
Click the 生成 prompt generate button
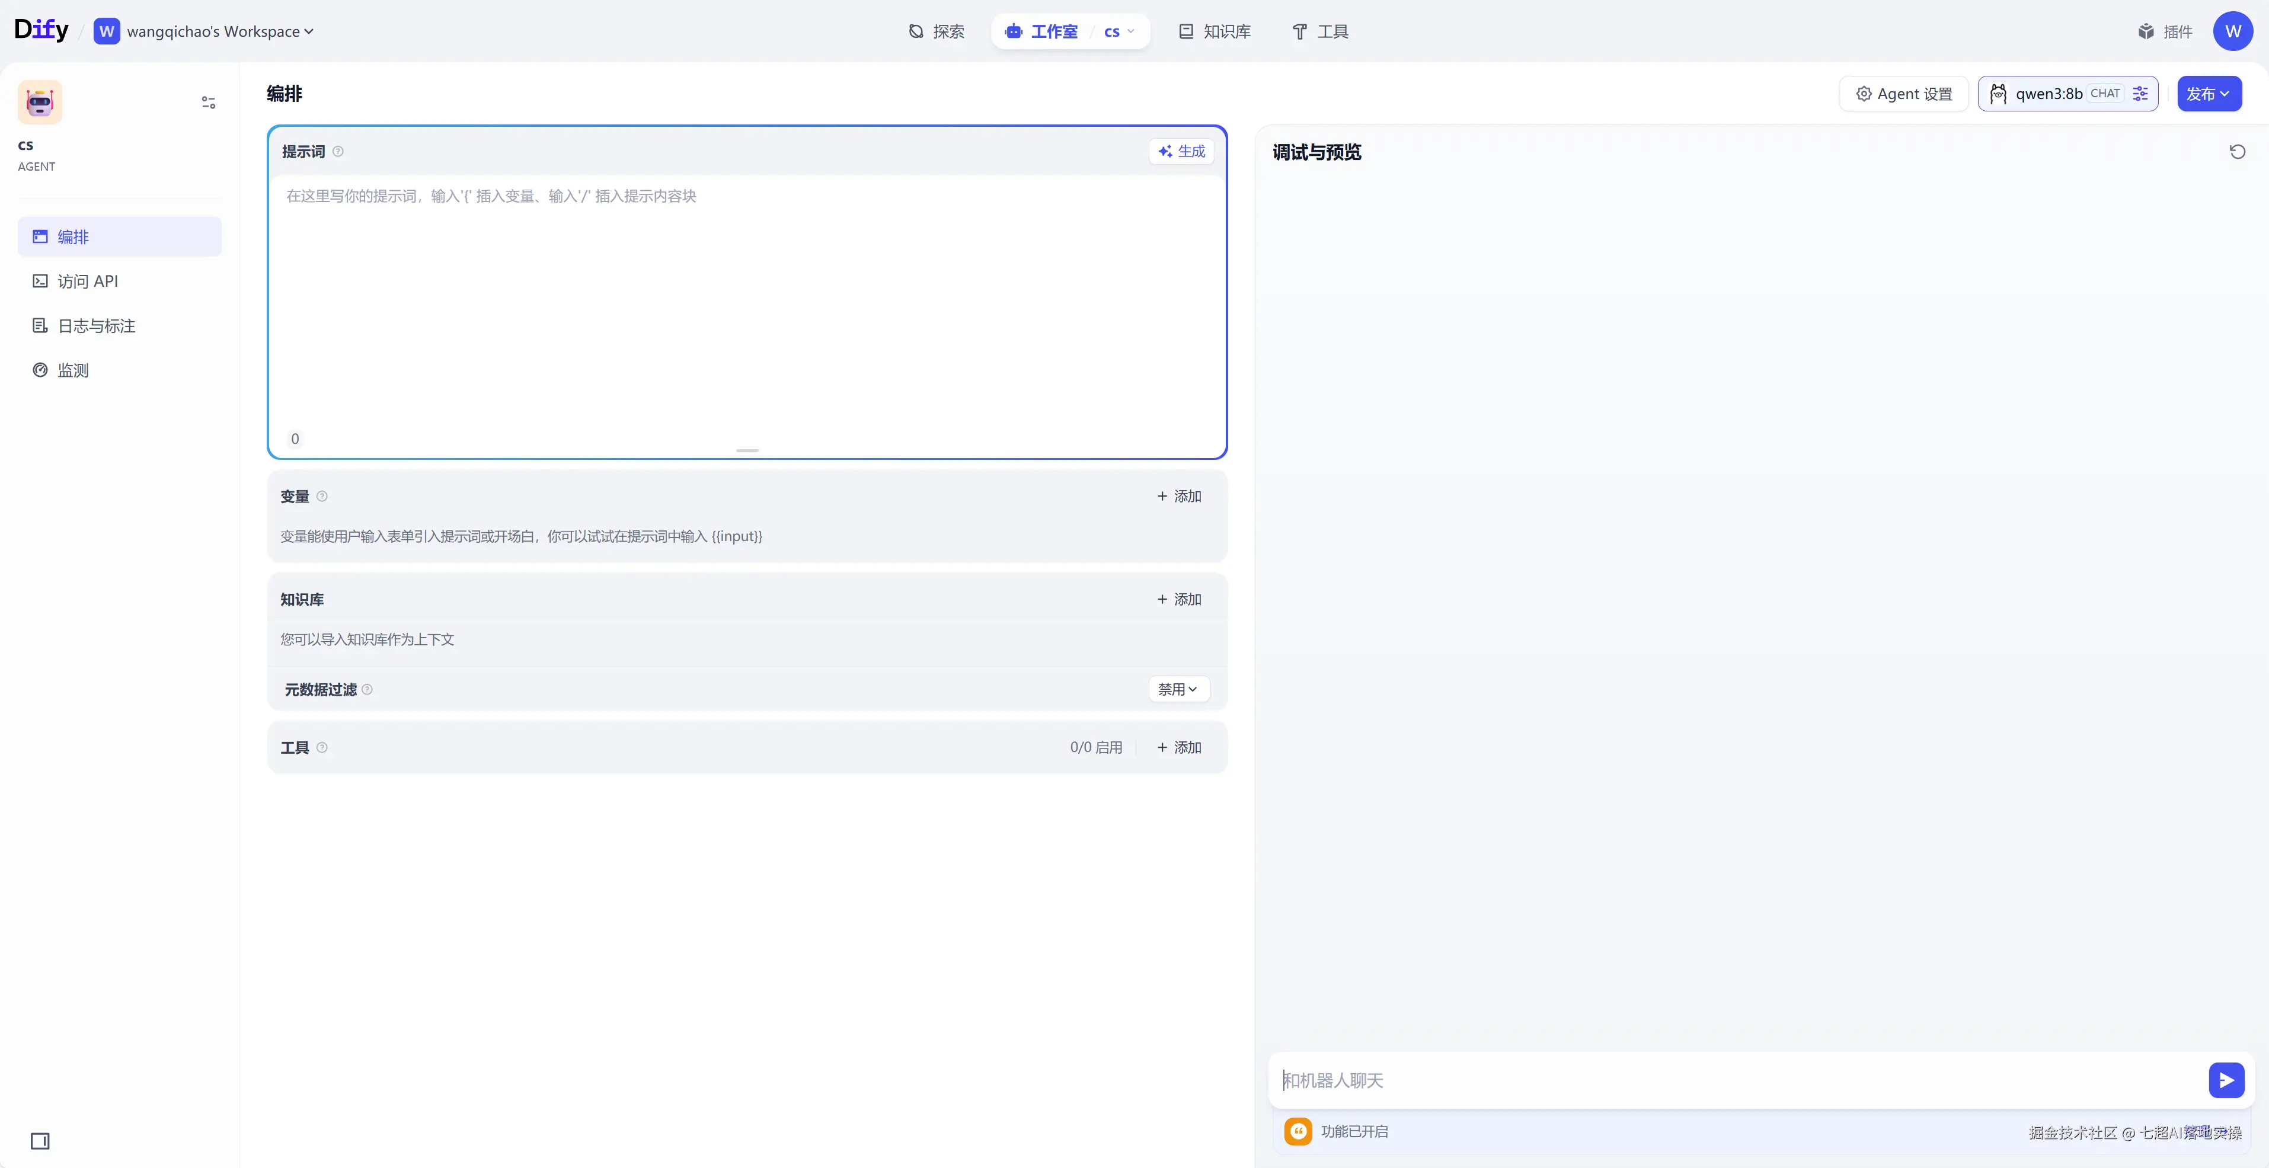1181,152
